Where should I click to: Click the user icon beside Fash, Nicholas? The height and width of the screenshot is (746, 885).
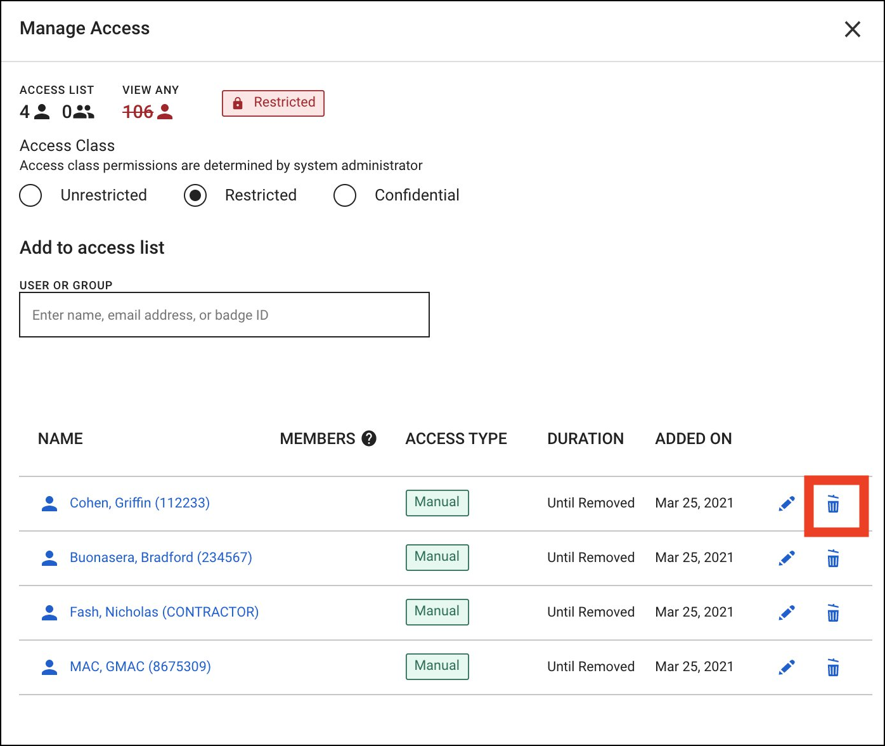tap(49, 612)
